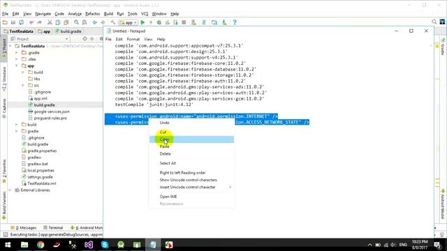The image size is (447, 251).
Task: Open the app run configuration dropdown
Action: [129, 22]
